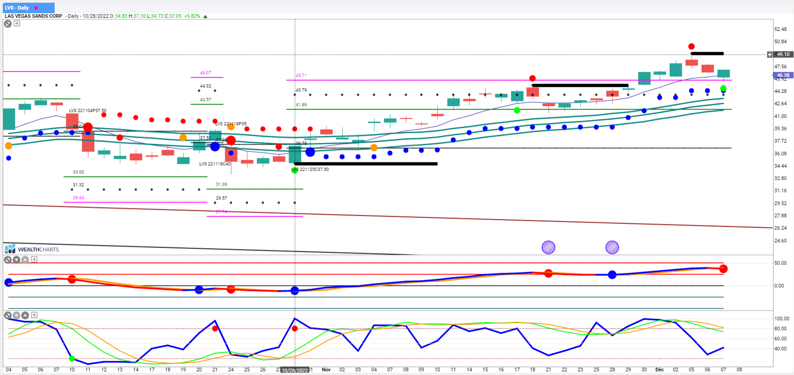Hide the middle oscillator panel
This screenshot has width=794, height=375.
click(x=8, y=259)
